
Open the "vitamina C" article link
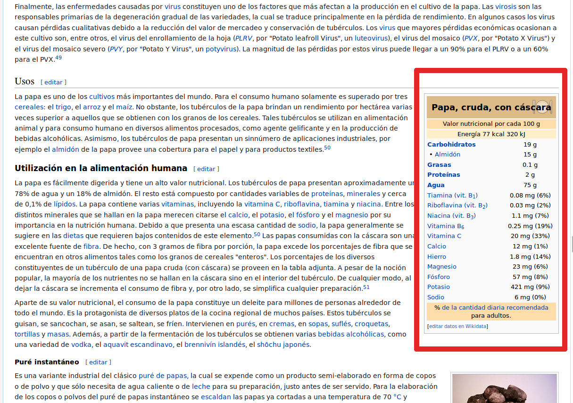[262, 204]
